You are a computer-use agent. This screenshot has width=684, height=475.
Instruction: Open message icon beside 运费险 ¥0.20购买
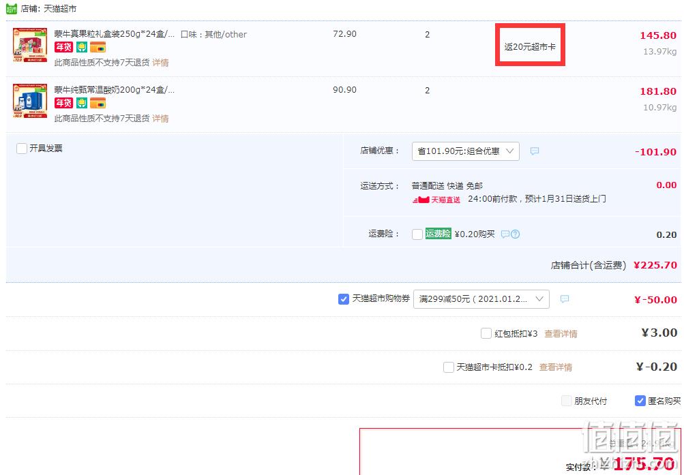pos(505,234)
